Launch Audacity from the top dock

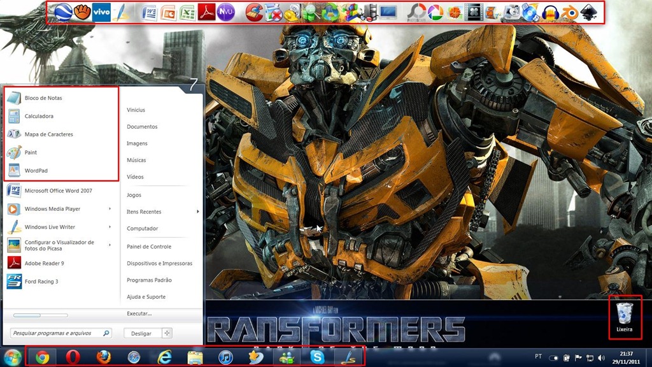550,13
